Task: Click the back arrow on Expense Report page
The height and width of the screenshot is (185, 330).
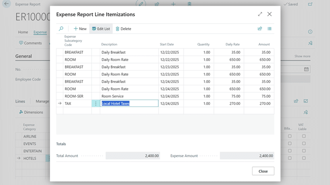Action: (6, 4)
